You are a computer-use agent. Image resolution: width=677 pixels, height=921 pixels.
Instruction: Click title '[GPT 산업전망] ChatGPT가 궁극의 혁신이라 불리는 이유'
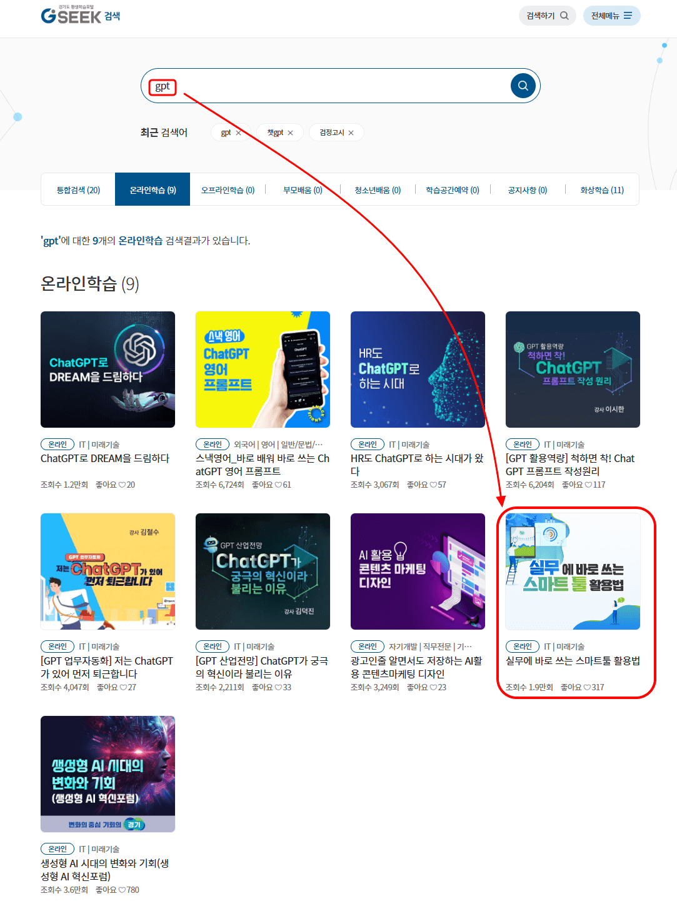(x=262, y=667)
